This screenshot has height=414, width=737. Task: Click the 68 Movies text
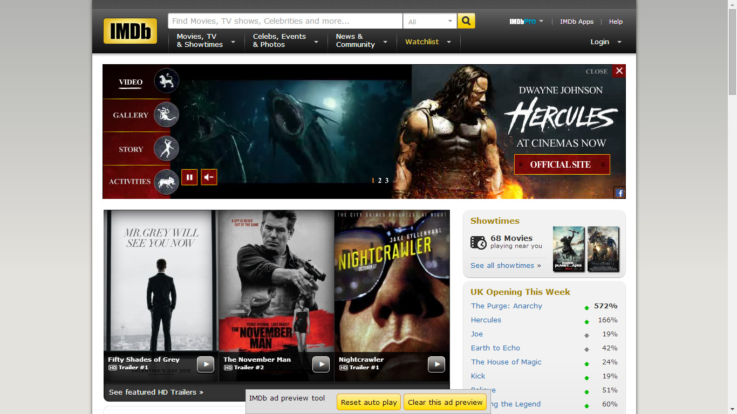tap(511, 238)
